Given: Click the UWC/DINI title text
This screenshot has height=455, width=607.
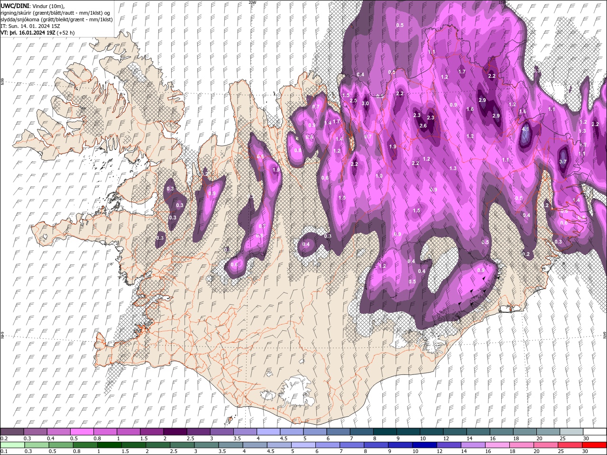Looking at the screenshot, I should point(16,6).
